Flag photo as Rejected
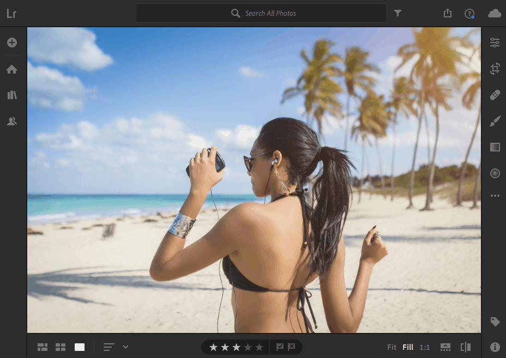 point(291,347)
